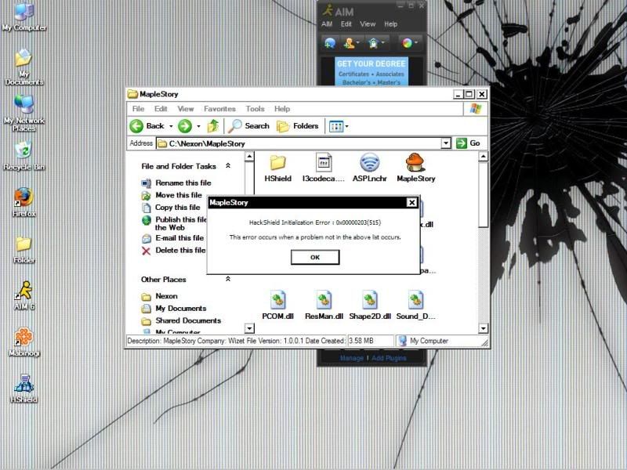Close the MapleStory error dialog
This screenshot has width=627, height=470.
point(411,203)
